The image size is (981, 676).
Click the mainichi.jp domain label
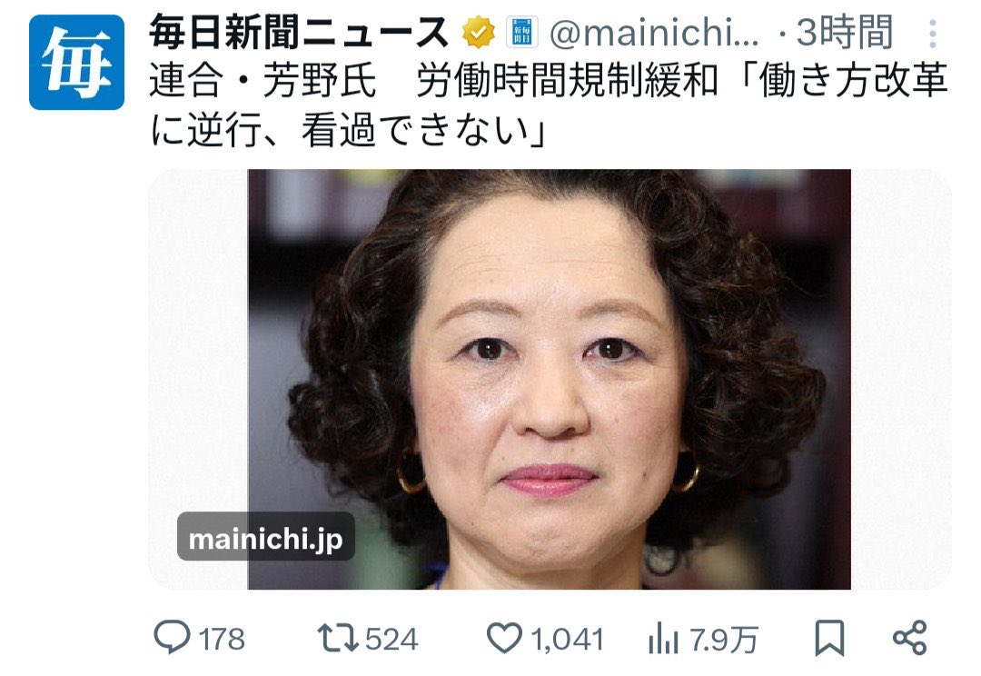point(266,538)
